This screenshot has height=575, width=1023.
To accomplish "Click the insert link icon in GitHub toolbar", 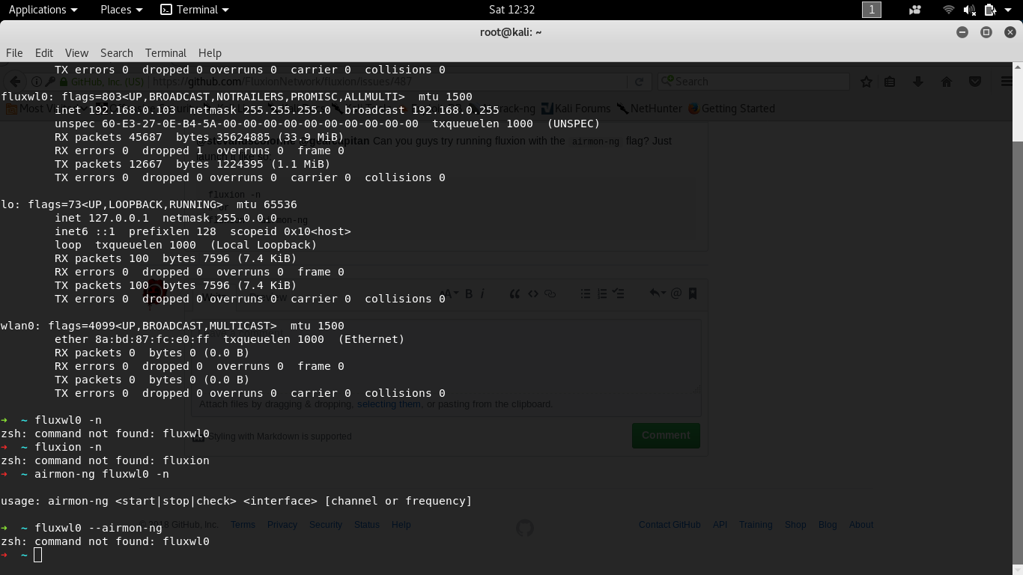I will pyautogui.click(x=550, y=293).
